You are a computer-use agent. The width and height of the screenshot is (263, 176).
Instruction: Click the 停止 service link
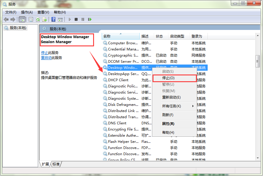click(45, 53)
